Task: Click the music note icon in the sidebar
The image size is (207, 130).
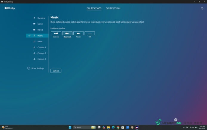Action: 34,36
